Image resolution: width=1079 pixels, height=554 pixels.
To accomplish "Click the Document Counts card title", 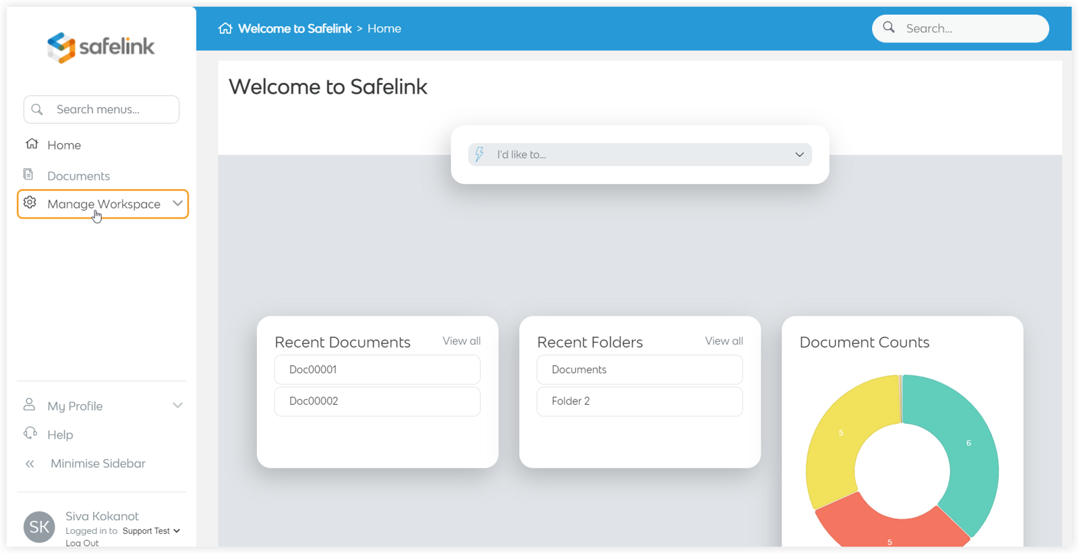I will click(x=865, y=342).
